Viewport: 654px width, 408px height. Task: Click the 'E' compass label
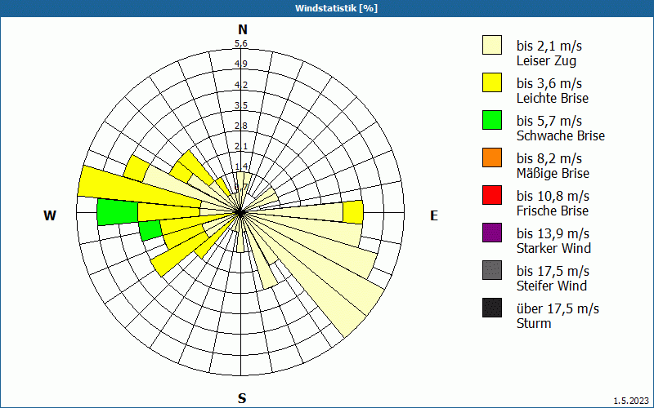point(434,215)
